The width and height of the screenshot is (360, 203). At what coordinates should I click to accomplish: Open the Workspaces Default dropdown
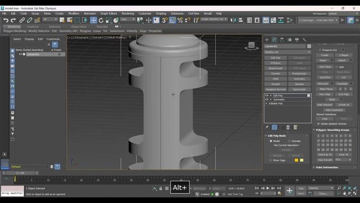[x=343, y=14]
